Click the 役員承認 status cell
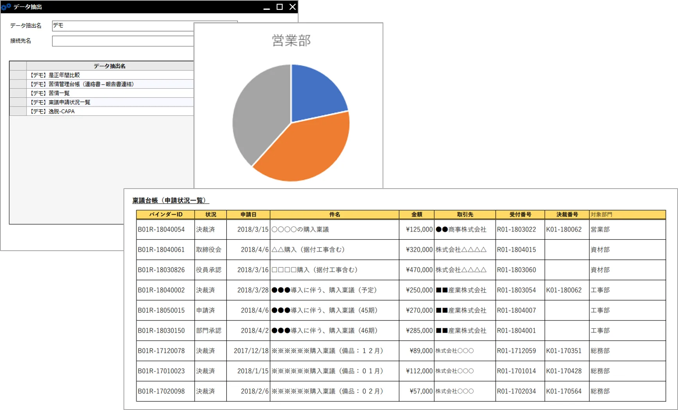The width and height of the screenshot is (678, 410). tap(211, 270)
